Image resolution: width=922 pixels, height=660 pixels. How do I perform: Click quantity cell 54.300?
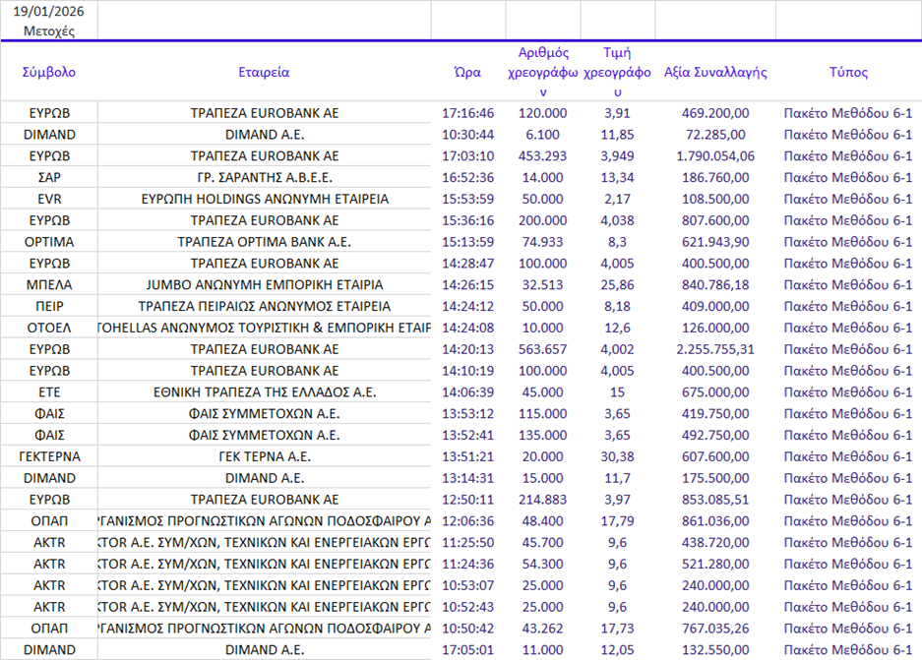[543, 565]
